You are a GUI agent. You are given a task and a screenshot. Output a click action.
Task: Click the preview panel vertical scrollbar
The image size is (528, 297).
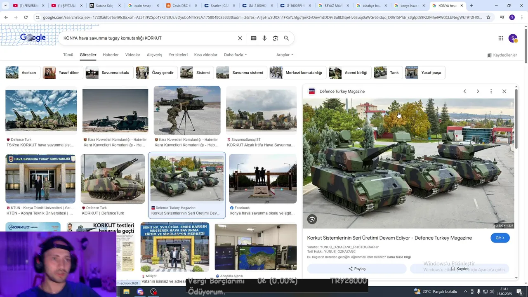(516, 120)
